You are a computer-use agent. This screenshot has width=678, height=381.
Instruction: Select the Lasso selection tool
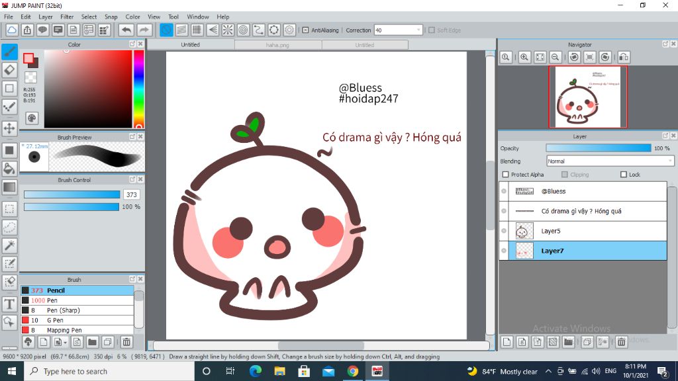click(x=9, y=228)
